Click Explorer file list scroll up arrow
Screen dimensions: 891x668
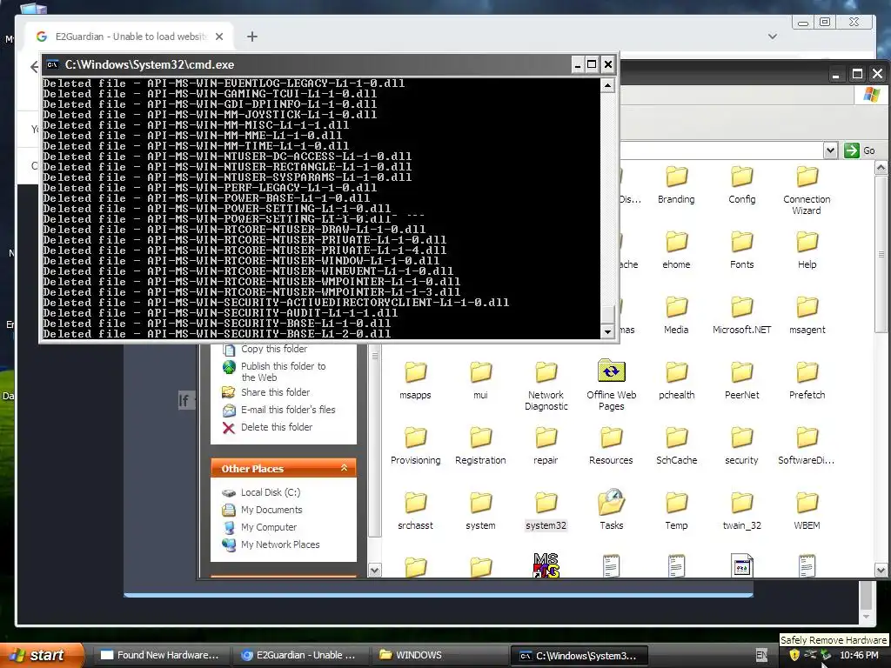pyautogui.click(x=881, y=168)
